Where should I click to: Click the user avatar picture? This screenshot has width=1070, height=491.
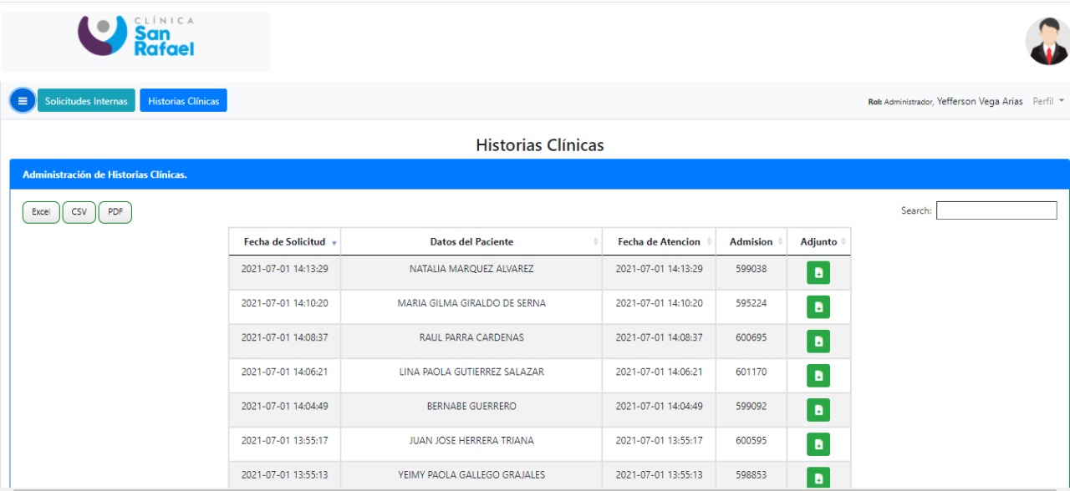[1047, 41]
